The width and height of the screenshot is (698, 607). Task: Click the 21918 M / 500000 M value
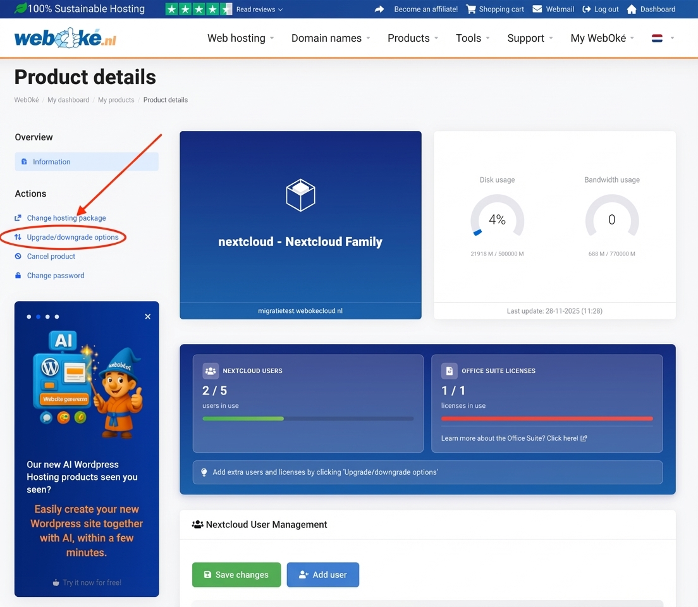tap(497, 254)
